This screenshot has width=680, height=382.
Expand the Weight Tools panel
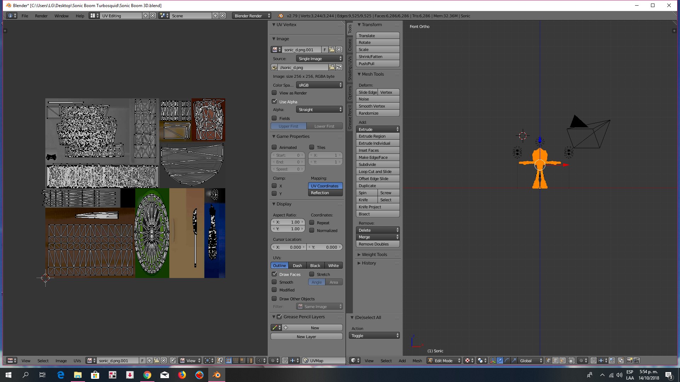click(374, 254)
